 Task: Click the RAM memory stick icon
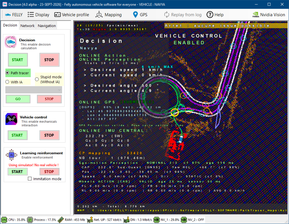61,220
